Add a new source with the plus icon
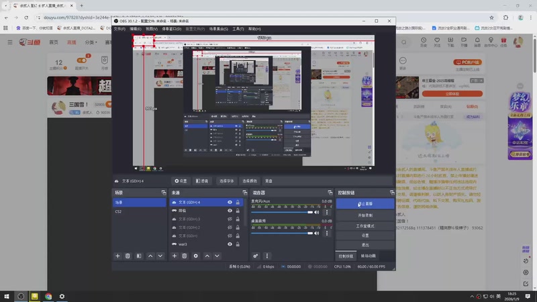This screenshot has width=537, height=302. pos(175,256)
